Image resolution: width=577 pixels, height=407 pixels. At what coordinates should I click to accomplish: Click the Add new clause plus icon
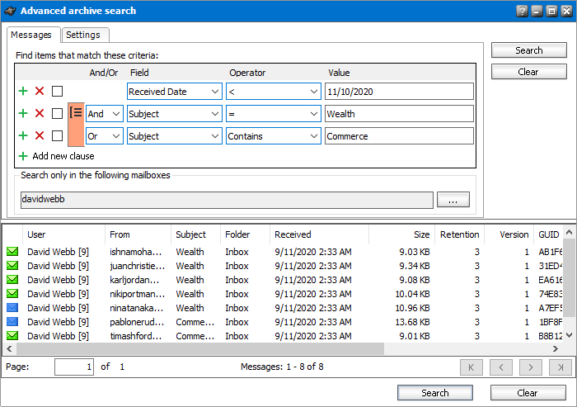(x=23, y=156)
